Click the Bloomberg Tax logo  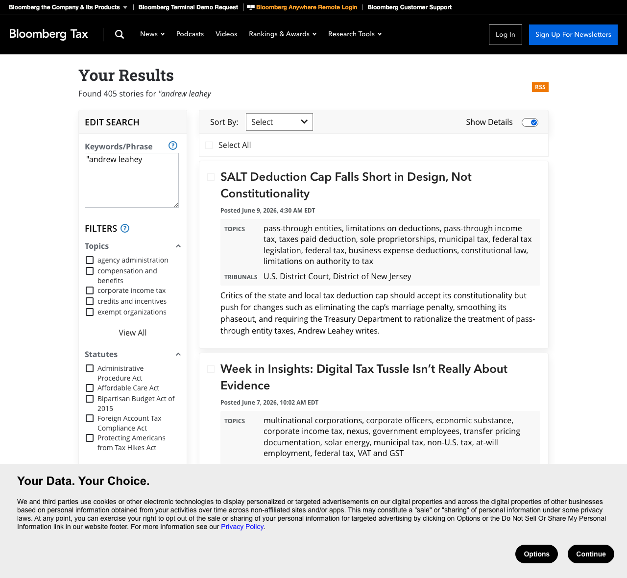coord(48,34)
